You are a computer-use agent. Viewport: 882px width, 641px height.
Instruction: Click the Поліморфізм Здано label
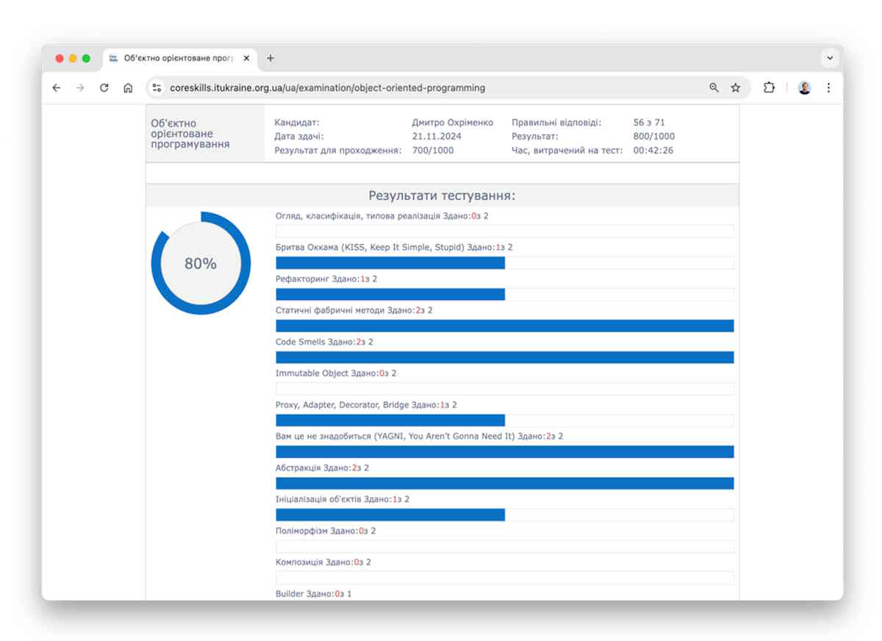[326, 531]
